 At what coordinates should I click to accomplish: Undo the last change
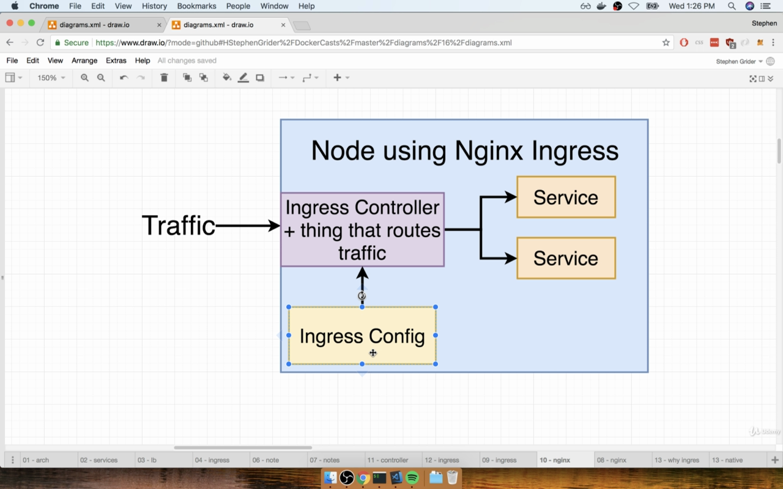(124, 78)
